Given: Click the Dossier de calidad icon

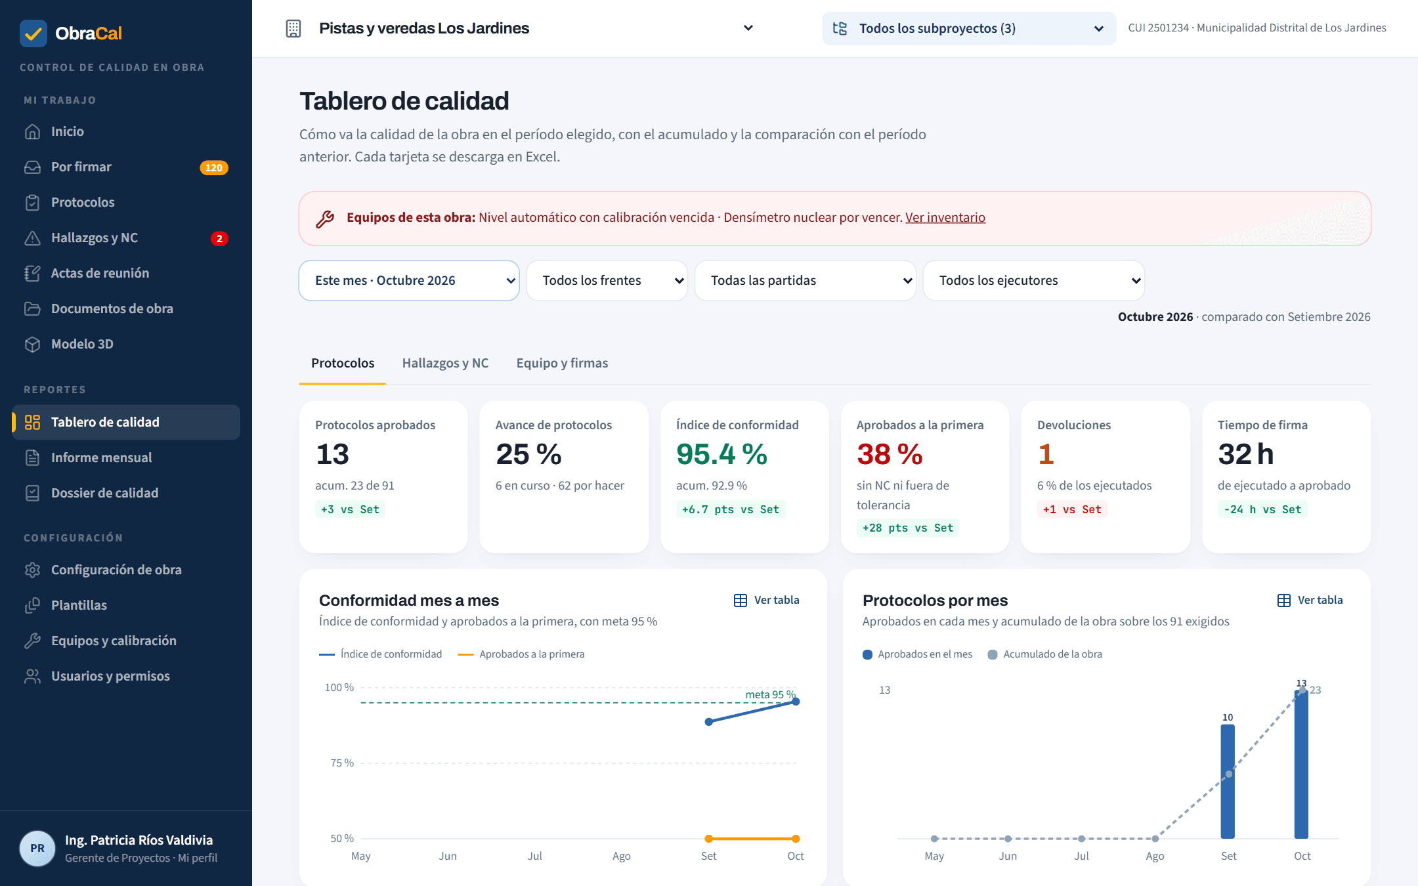Looking at the screenshot, I should 32,494.
